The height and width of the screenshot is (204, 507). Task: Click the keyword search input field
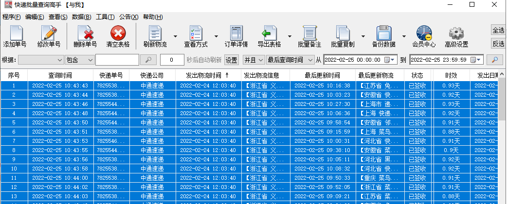coord(117,60)
